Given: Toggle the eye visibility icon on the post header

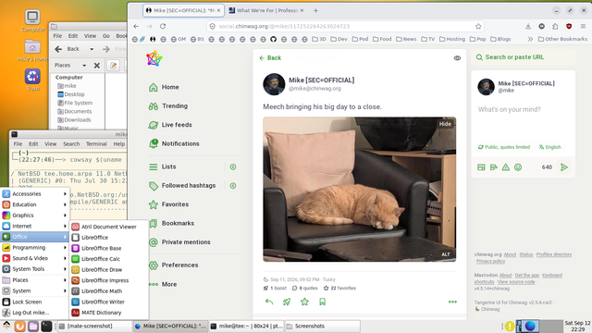Looking at the screenshot, I should (x=457, y=57).
